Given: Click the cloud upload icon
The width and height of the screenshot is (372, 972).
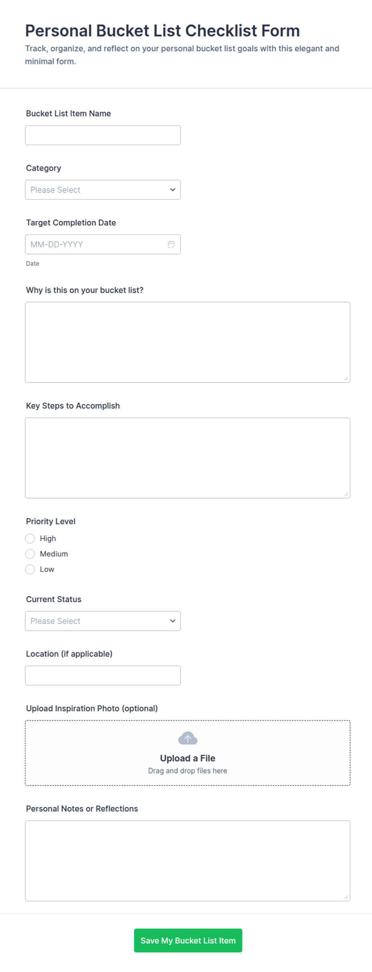Looking at the screenshot, I should (x=188, y=738).
